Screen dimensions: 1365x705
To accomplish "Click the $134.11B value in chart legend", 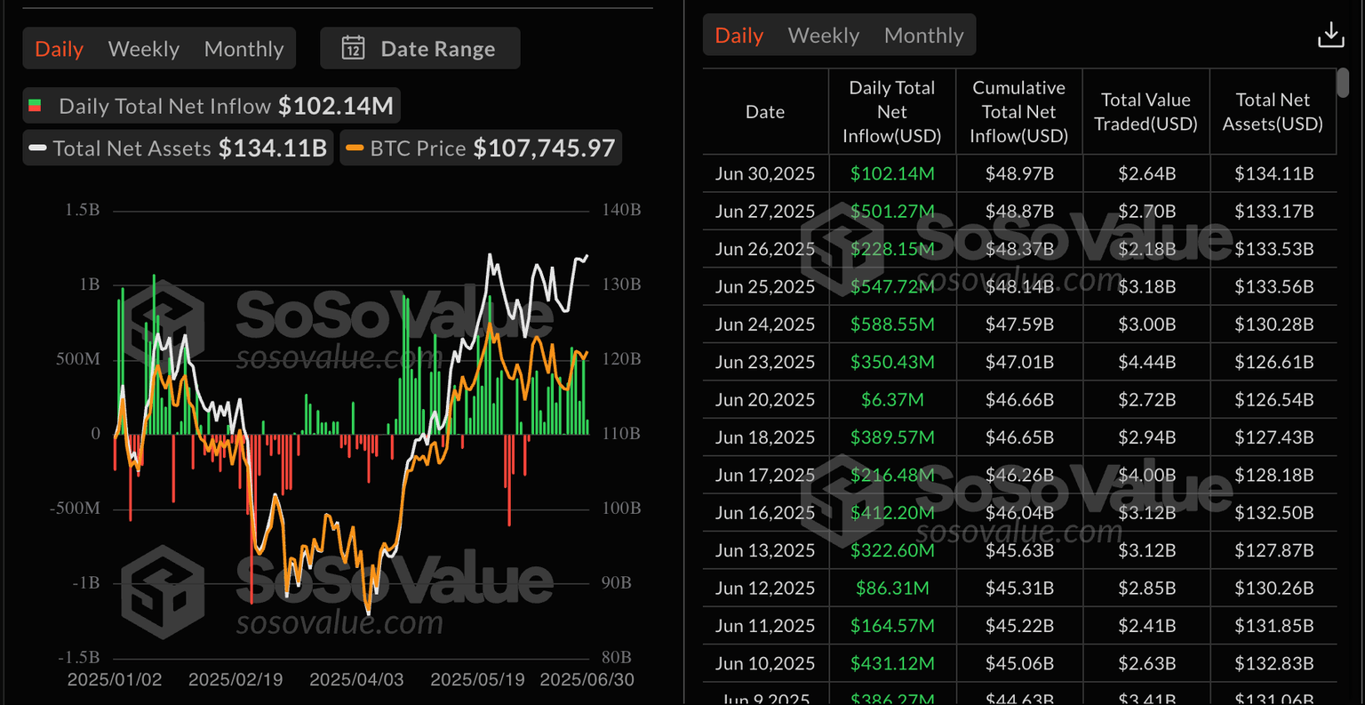I will tap(273, 148).
